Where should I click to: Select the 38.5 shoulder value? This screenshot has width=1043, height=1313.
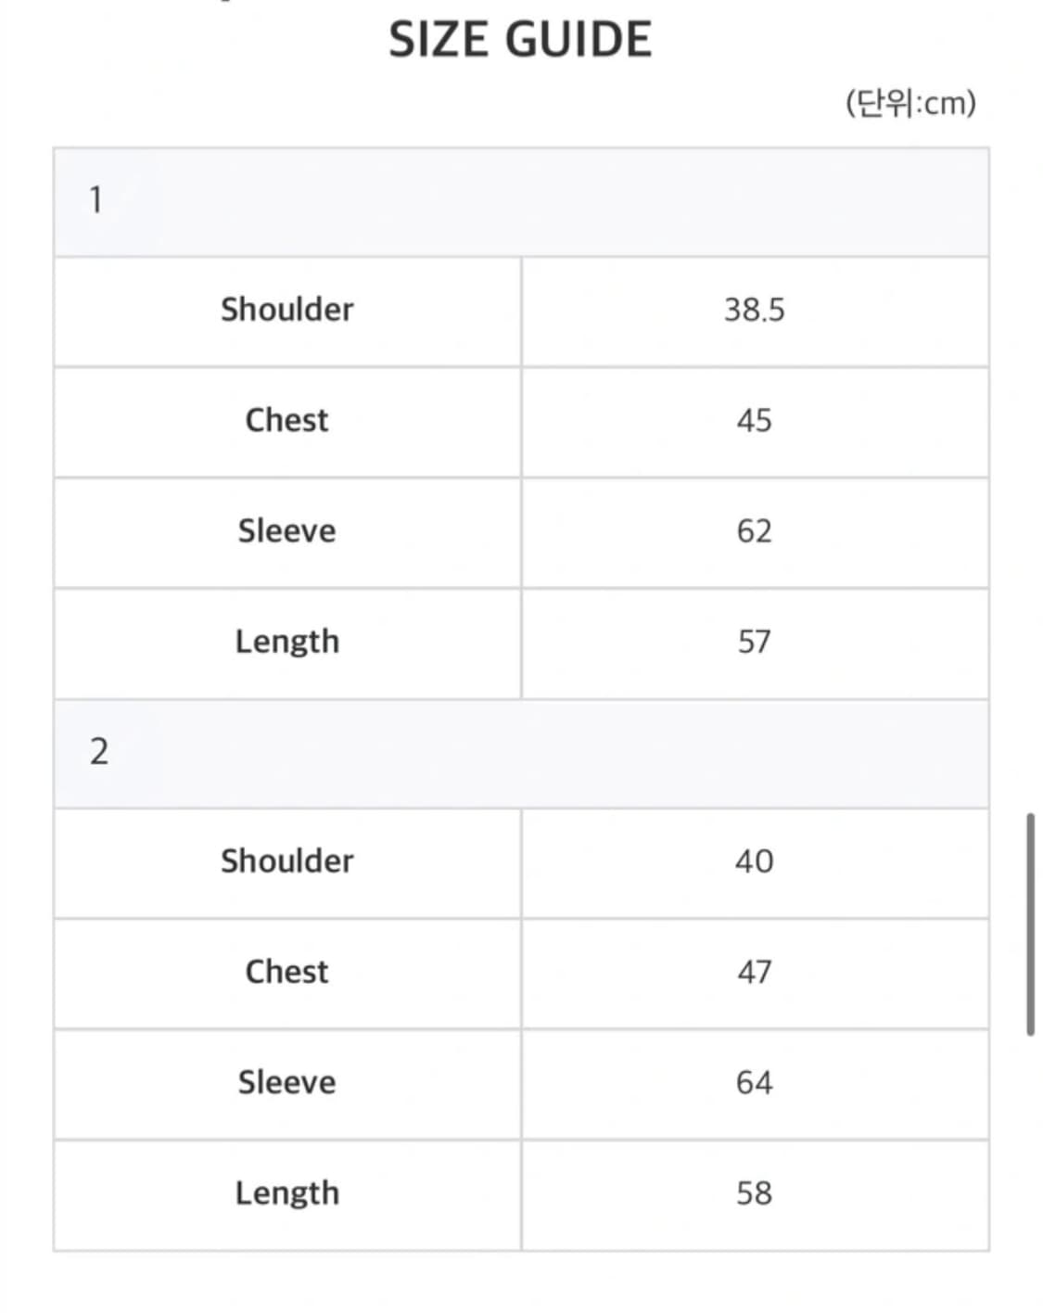point(754,310)
